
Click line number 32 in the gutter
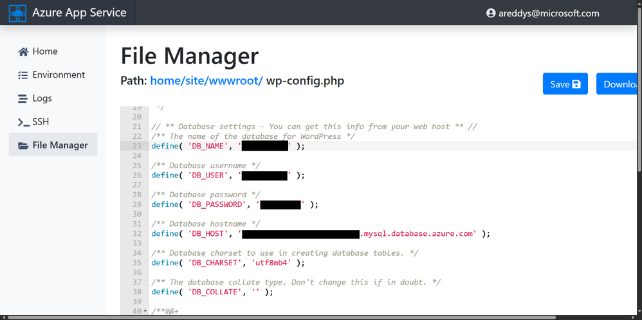pyautogui.click(x=136, y=234)
